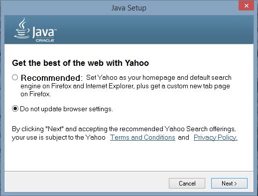258x196 pixels.
Task: Cancel the Java installation
Action: pos(187,184)
